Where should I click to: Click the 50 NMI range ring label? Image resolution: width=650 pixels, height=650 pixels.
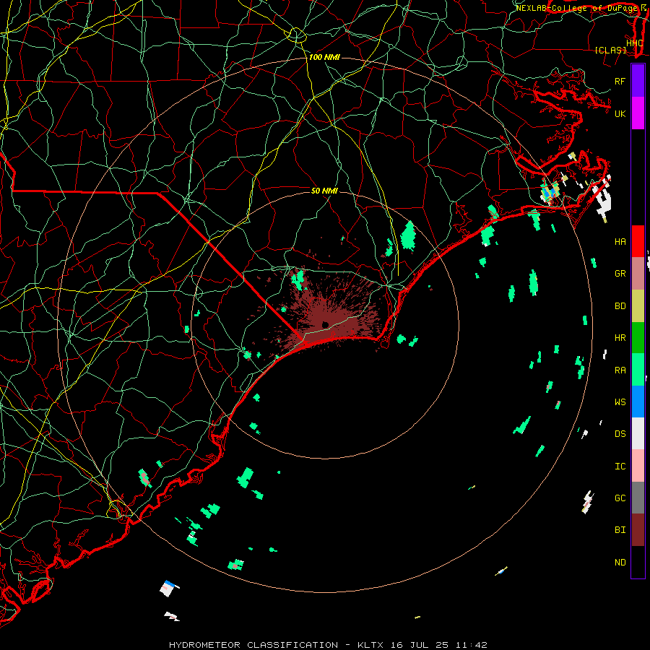324,191
